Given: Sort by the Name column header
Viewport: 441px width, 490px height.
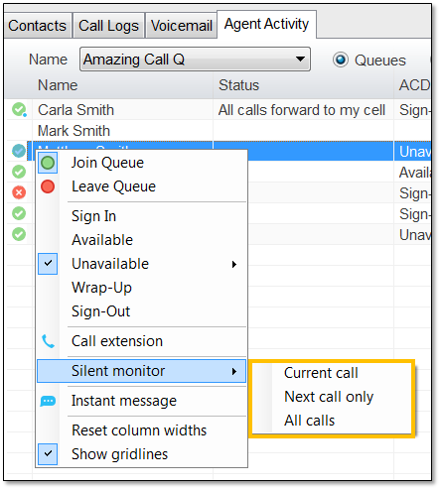Looking at the screenshot, I should coord(58,85).
